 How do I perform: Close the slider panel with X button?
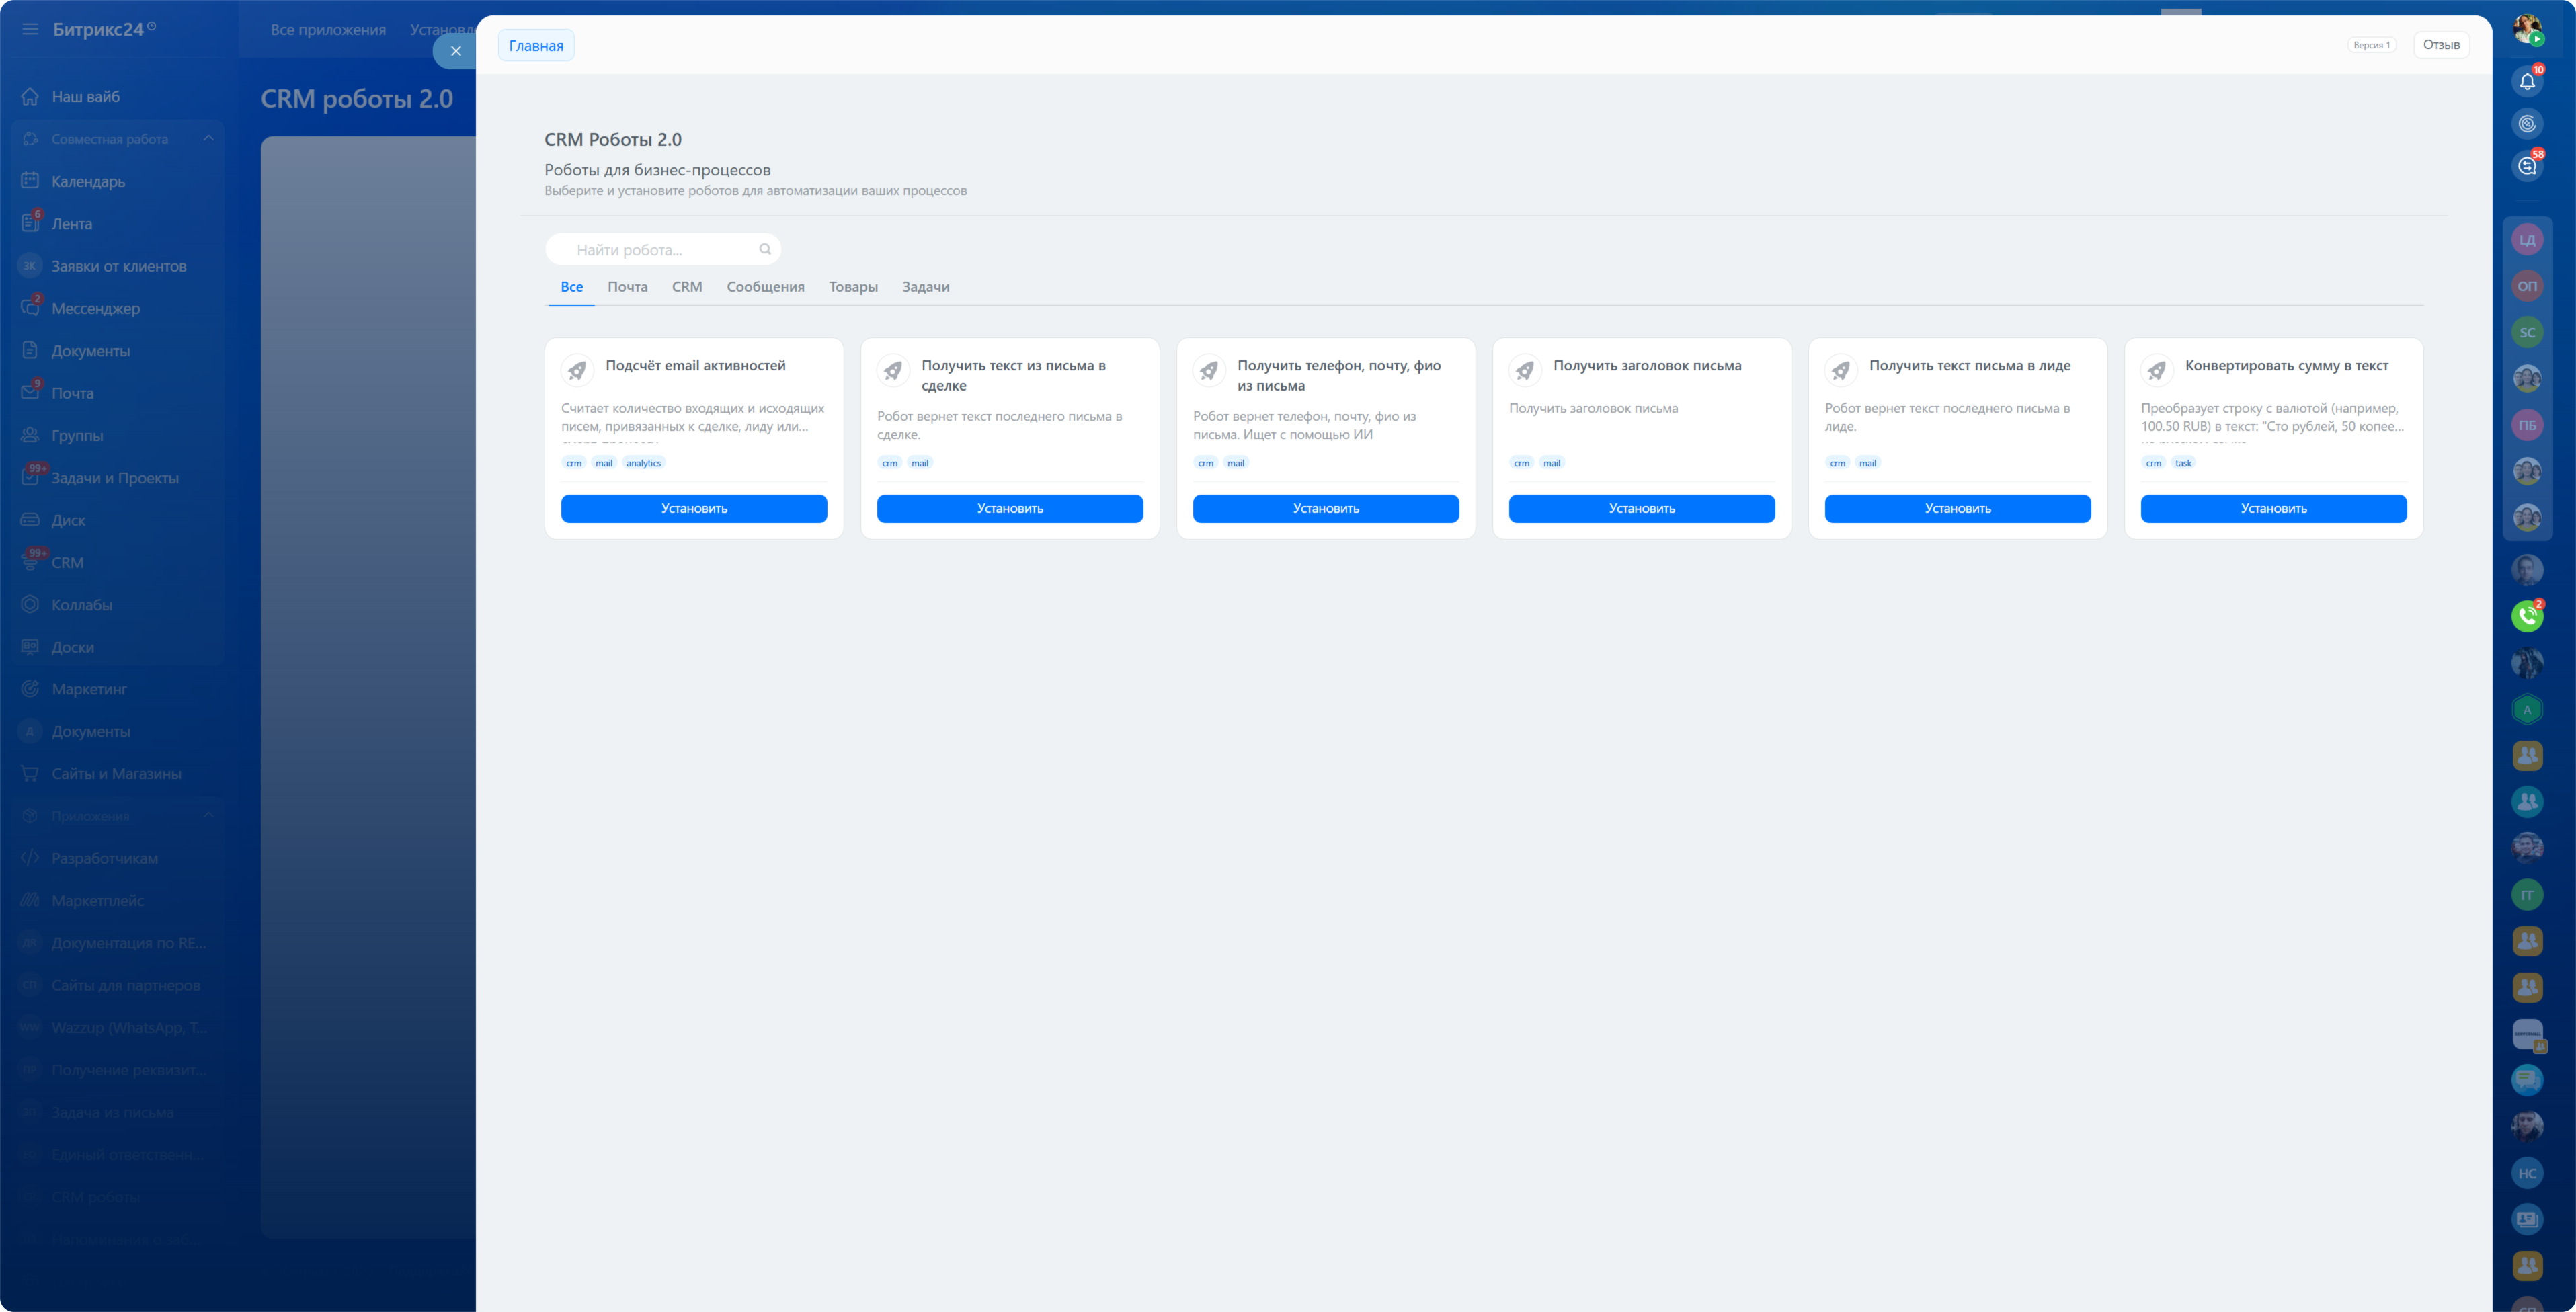click(x=455, y=51)
